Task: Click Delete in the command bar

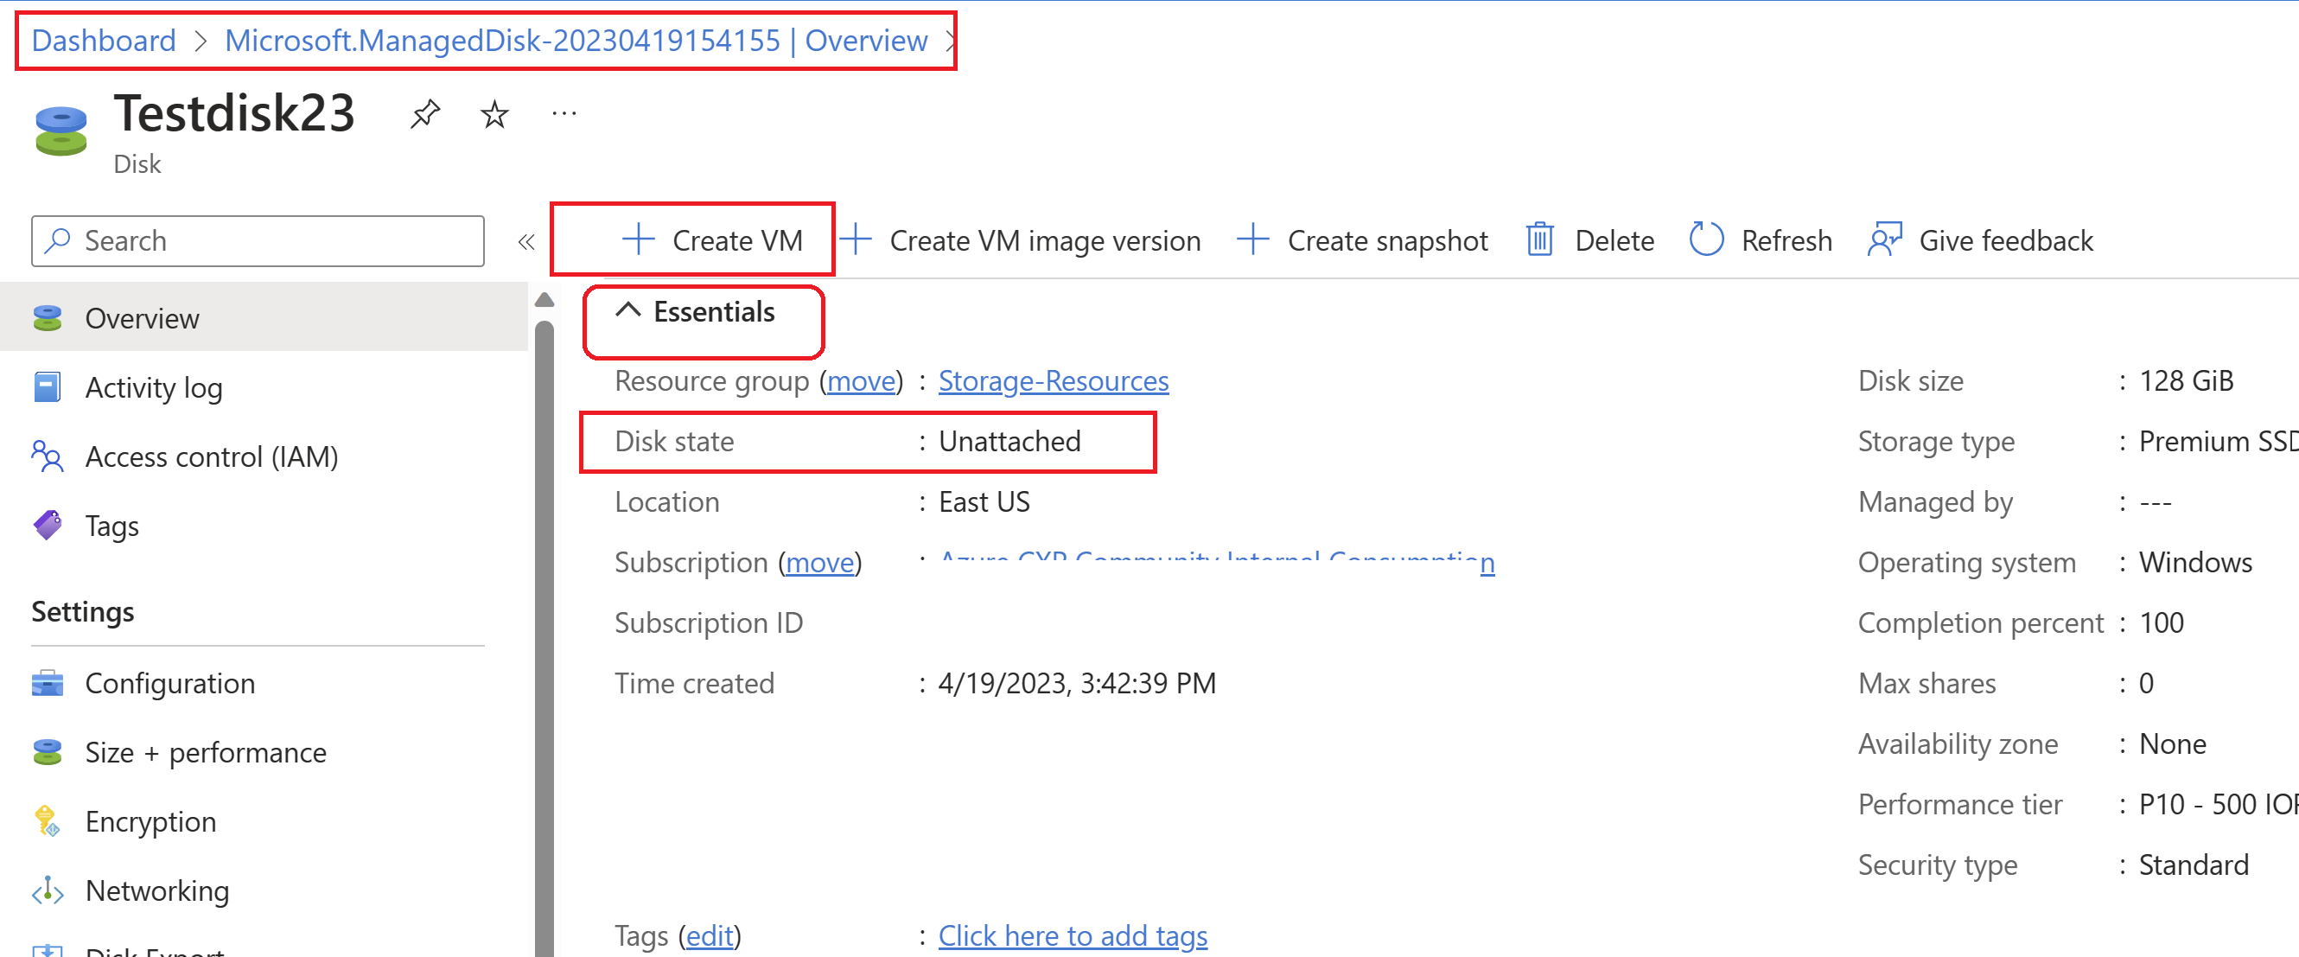Action: [x=1589, y=240]
